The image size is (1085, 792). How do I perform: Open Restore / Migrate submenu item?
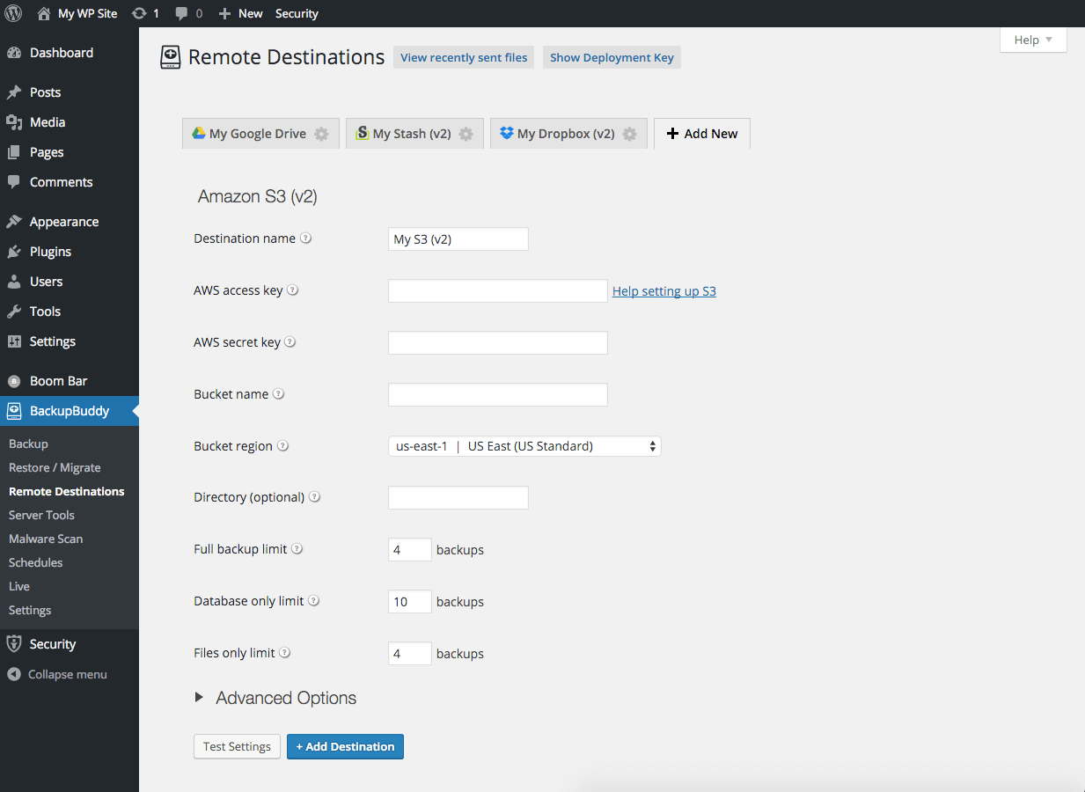tap(55, 467)
